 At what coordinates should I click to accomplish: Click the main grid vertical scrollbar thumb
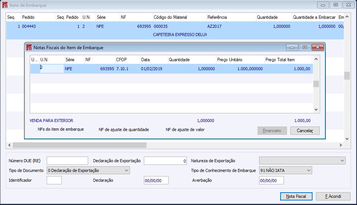pos(347,75)
